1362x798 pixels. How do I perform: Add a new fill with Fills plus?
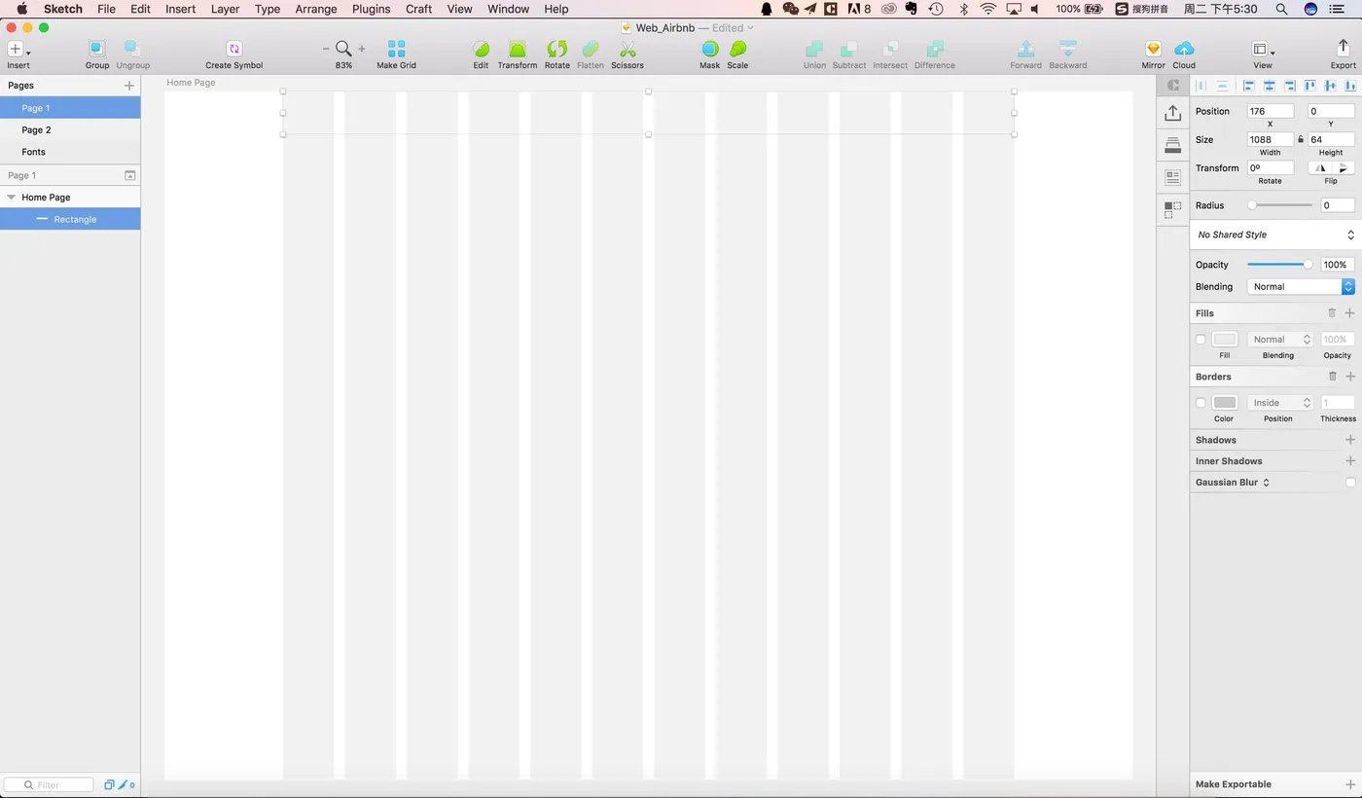point(1349,313)
